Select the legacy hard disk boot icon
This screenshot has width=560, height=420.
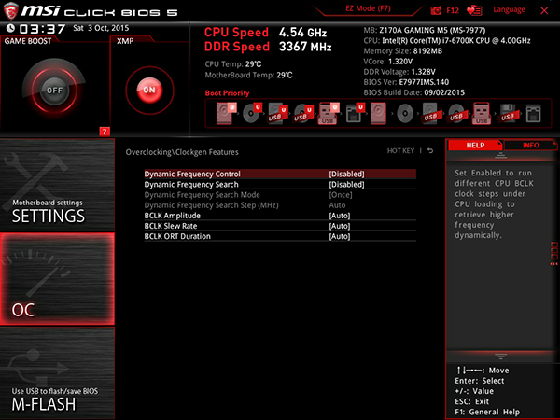coord(378,113)
